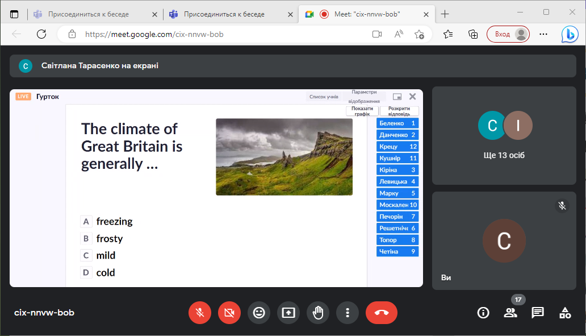Start presenting your screen
586x336 pixels.
click(x=288, y=312)
